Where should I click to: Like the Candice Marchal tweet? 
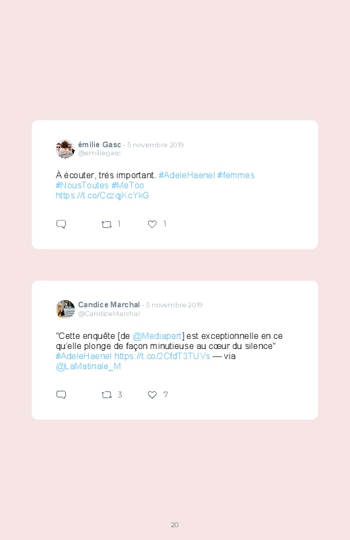pos(152,395)
